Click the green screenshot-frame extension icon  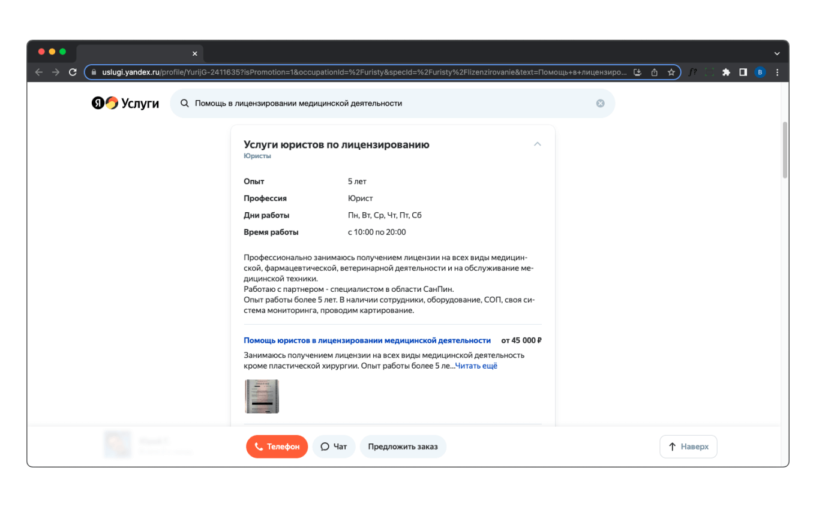coord(709,72)
